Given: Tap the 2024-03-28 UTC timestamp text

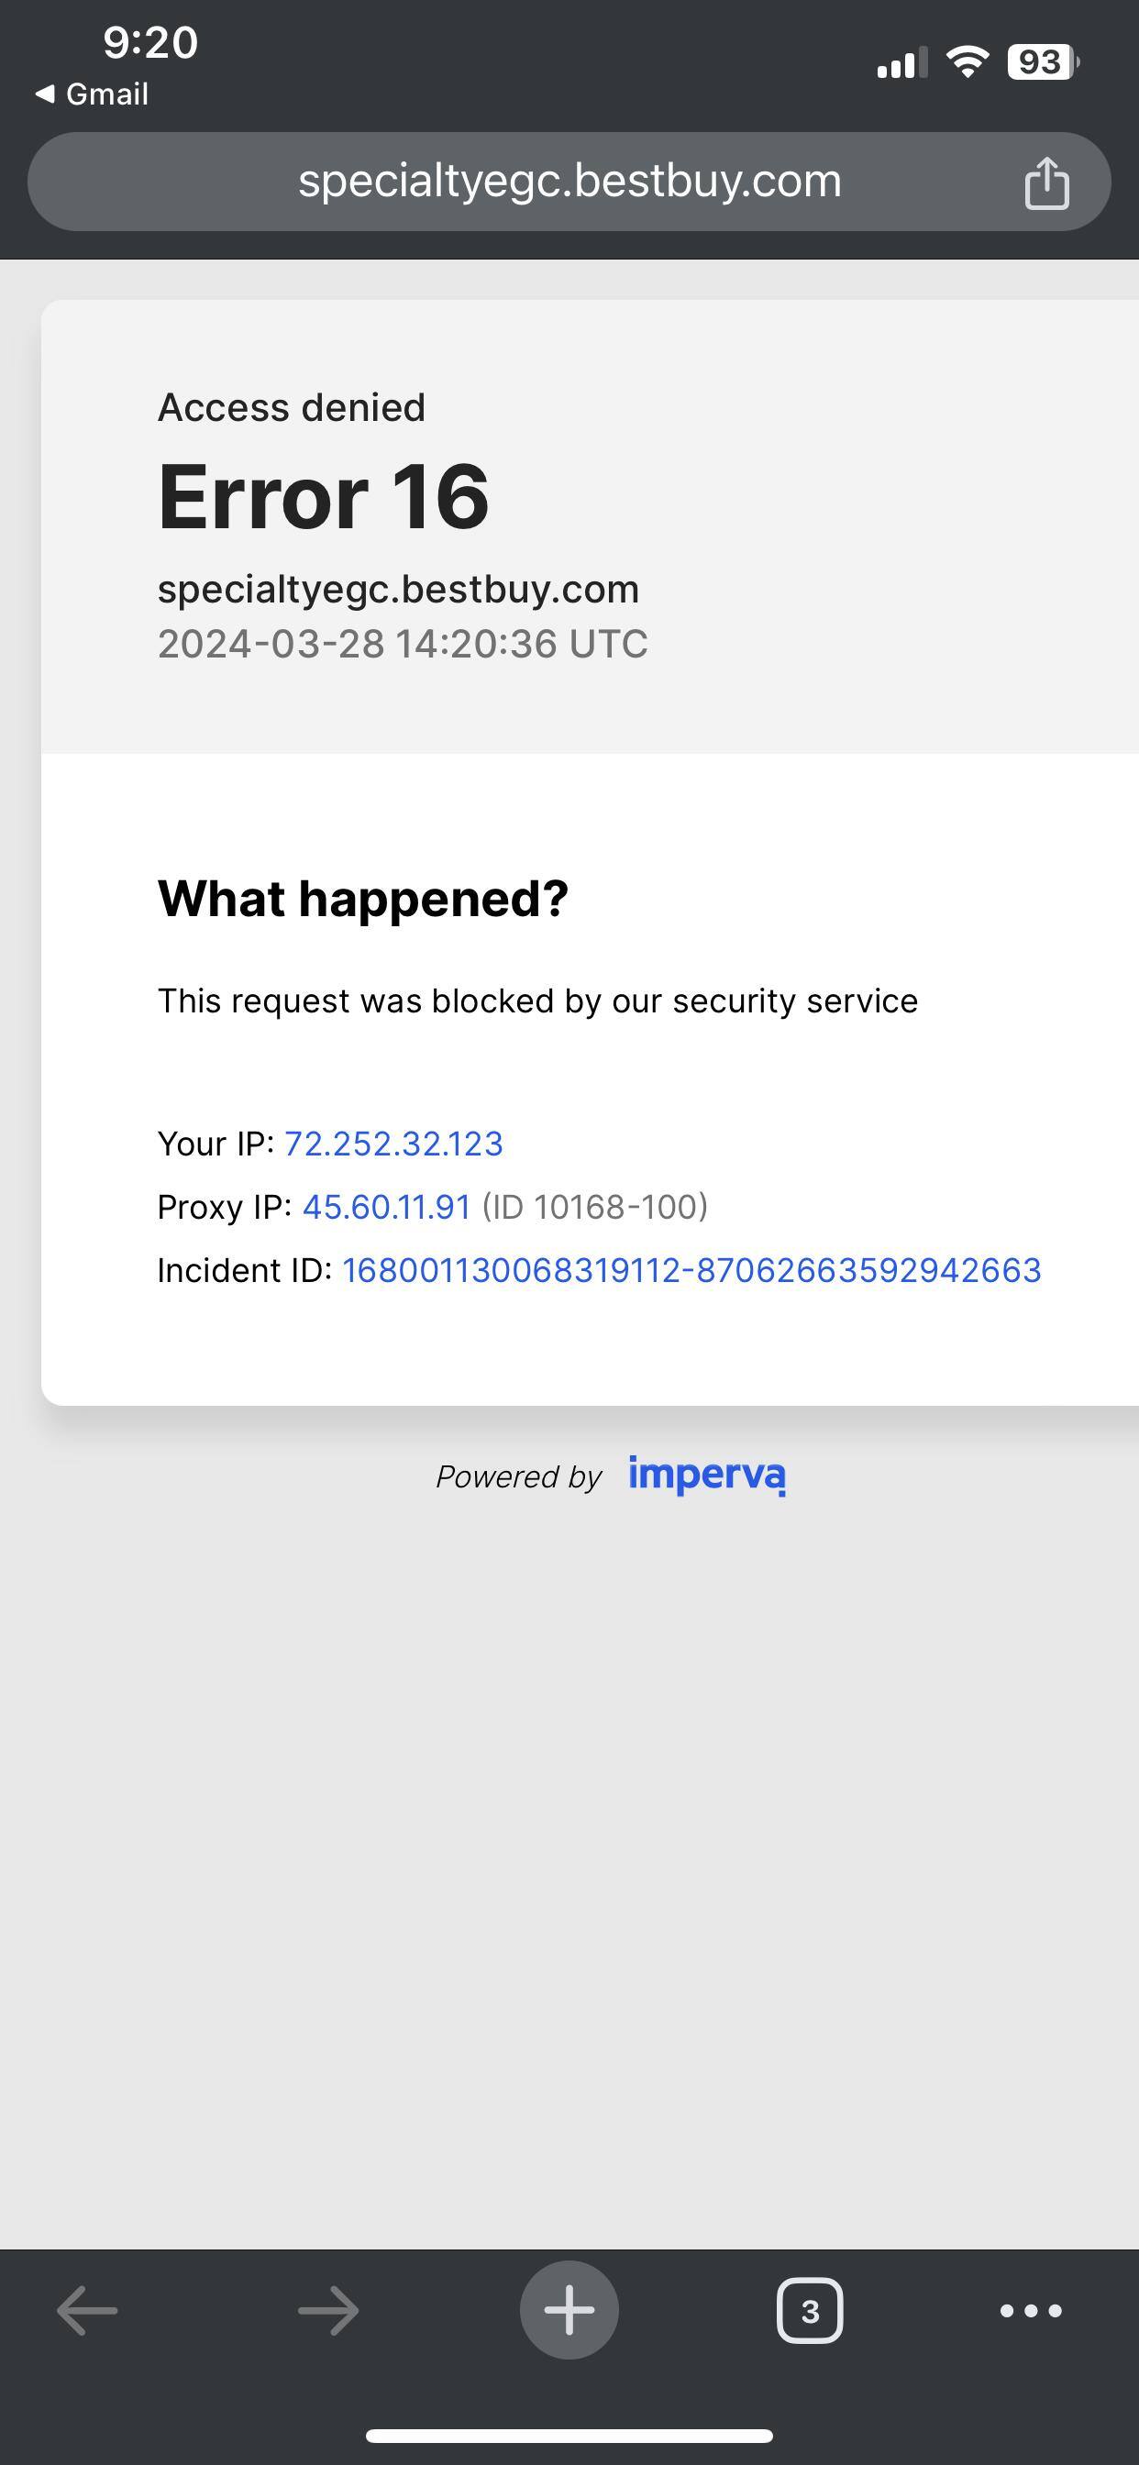Looking at the screenshot, I should pyautogui.click(x=402, y=644).
